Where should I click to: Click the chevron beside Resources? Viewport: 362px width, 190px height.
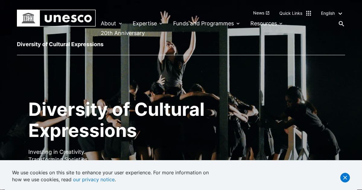point(281,24)
